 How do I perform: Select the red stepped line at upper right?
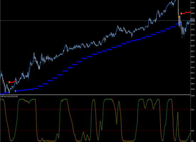pyautogui.click(x=186, y=13)
